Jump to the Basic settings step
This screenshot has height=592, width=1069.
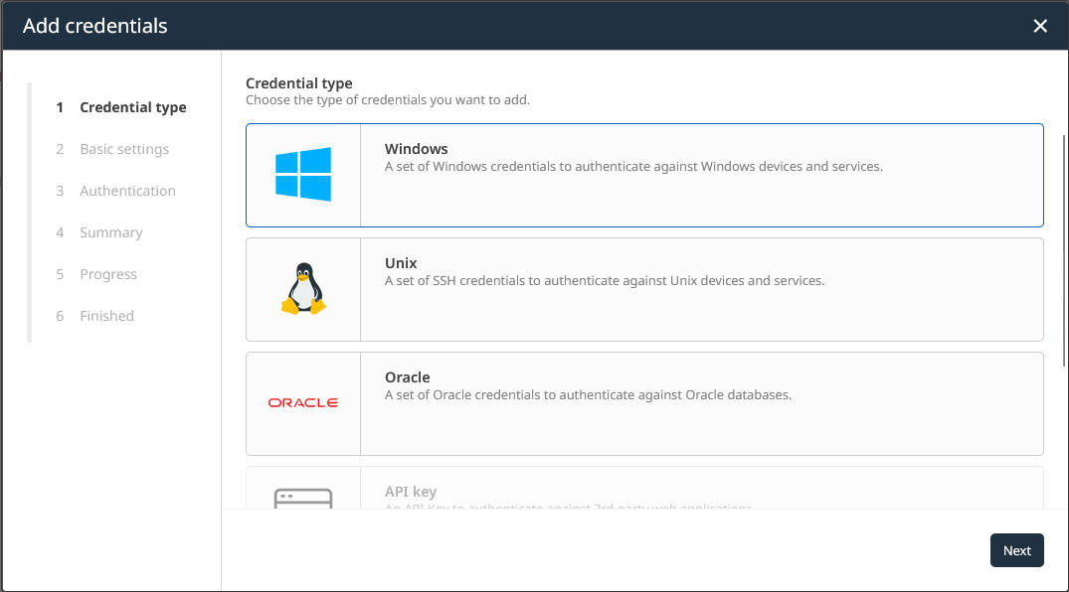click(124, 149)
